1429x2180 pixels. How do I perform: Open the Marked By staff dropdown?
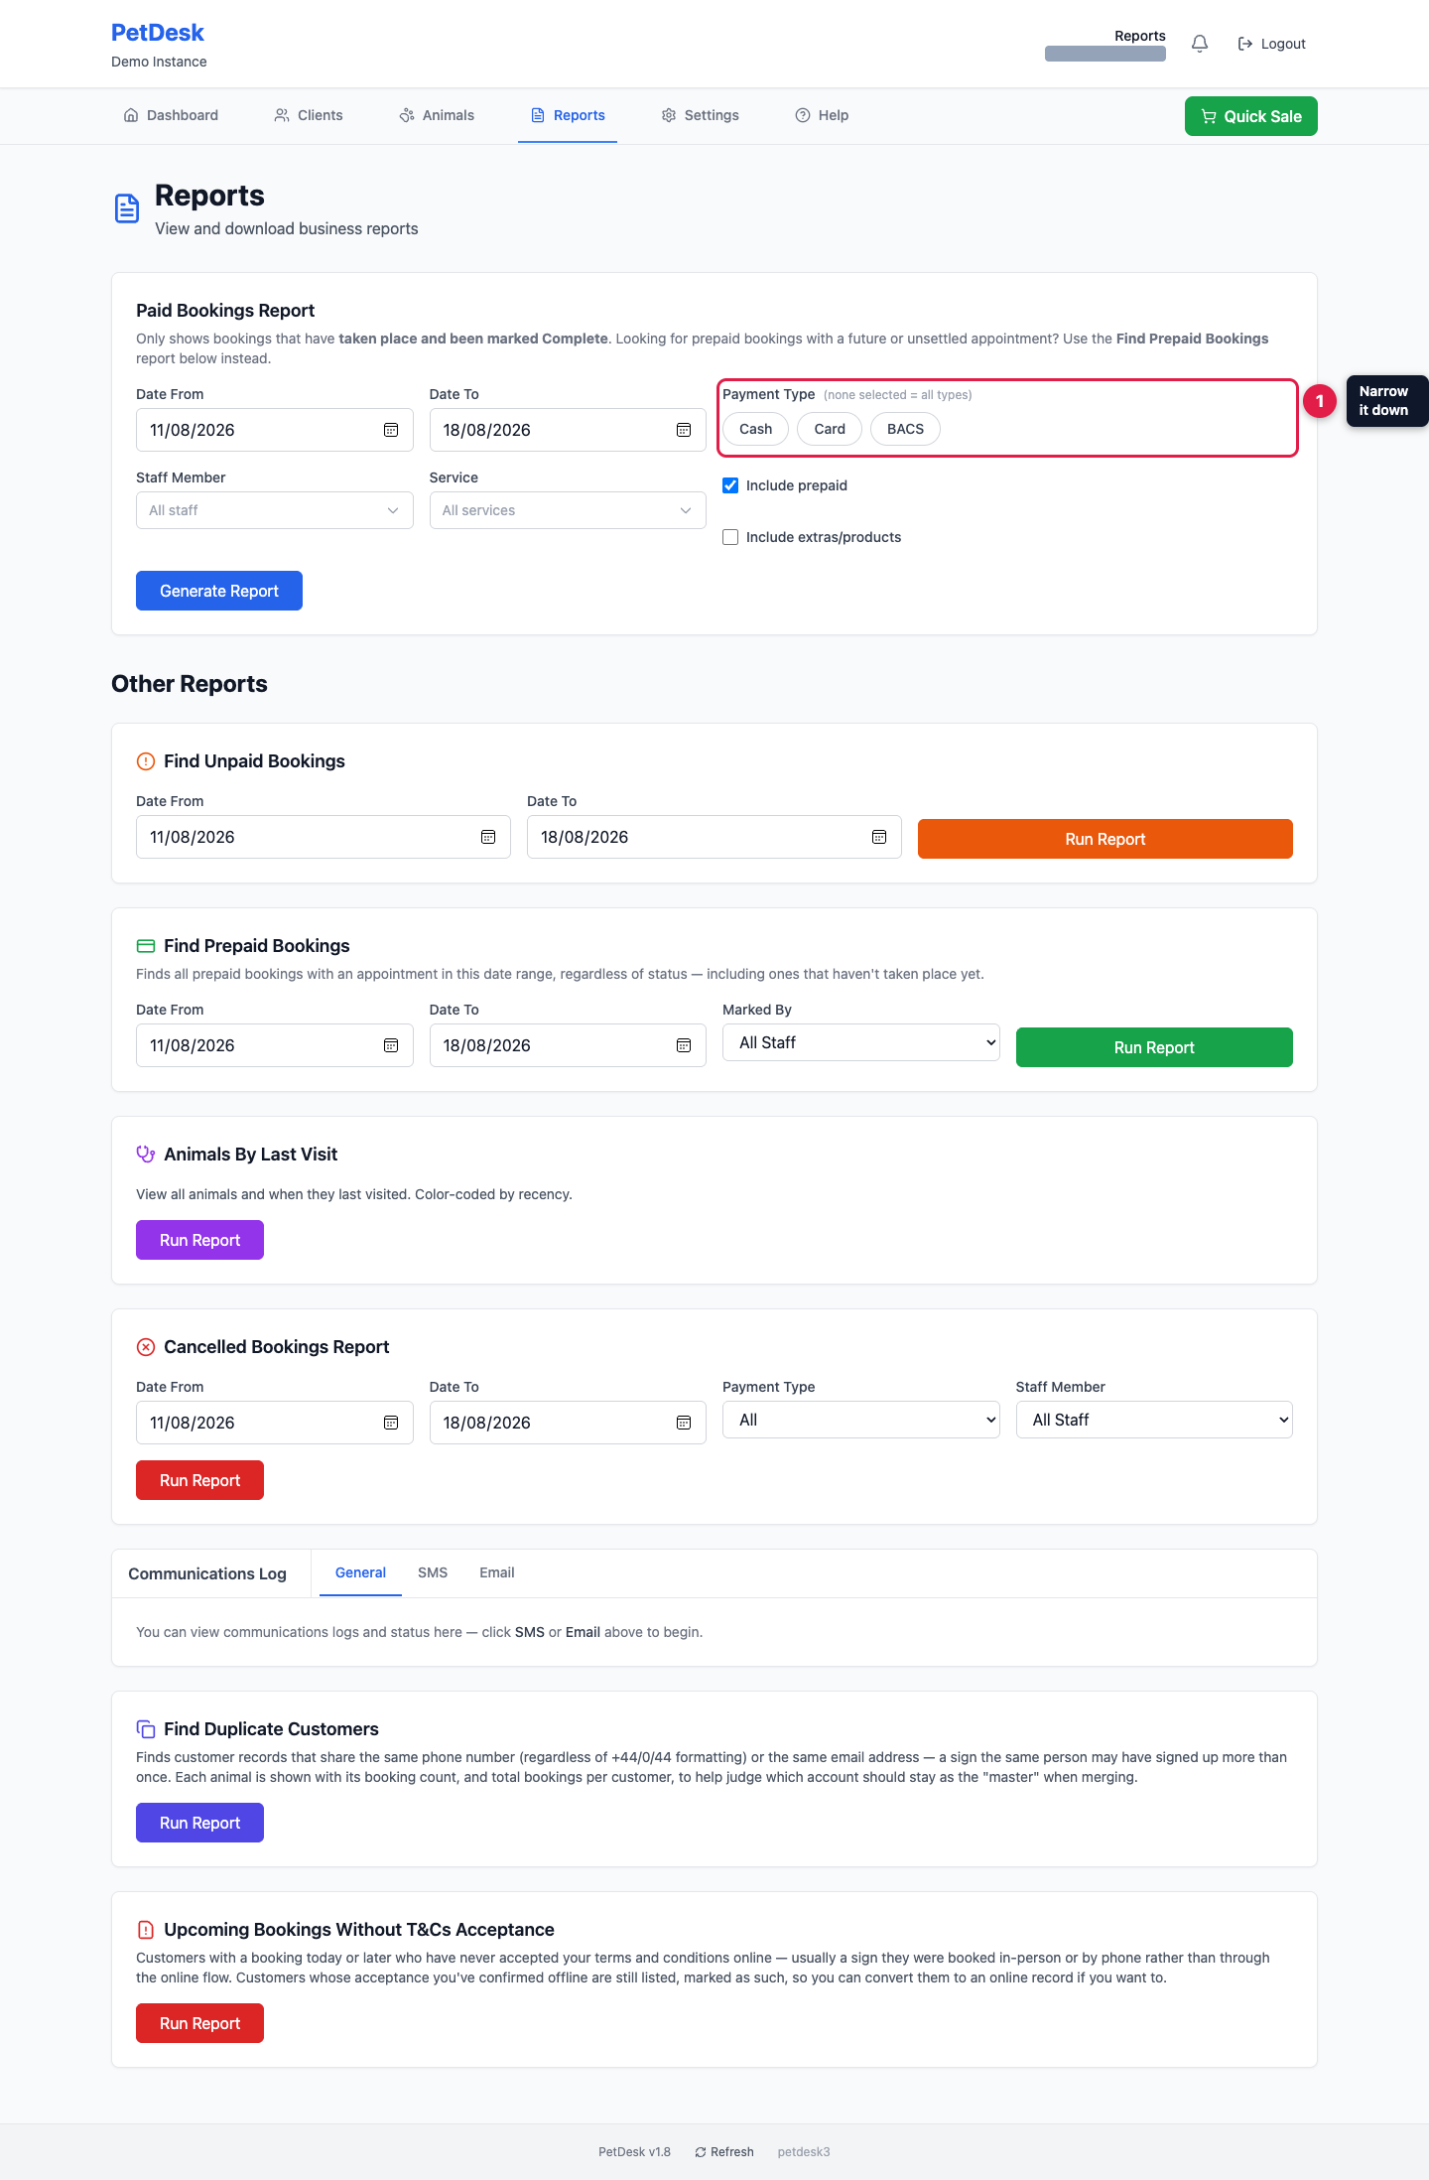coord(861,1042)
